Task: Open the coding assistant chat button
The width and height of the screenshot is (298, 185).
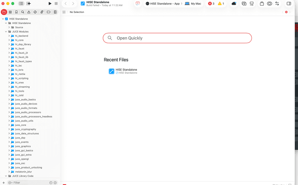Action: pos(138,4)
